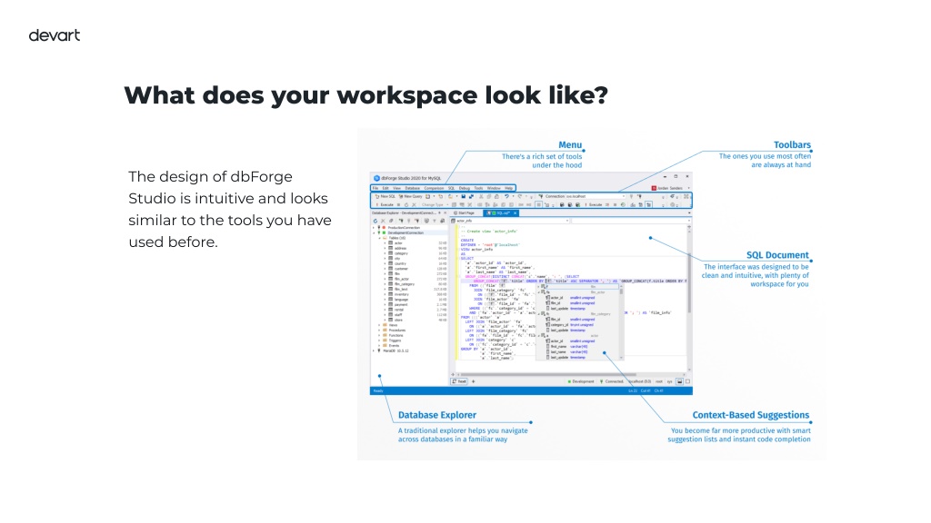The image size is (931, 523).
Task: Switch to the Start Page tab
Action: coord(465,212)
